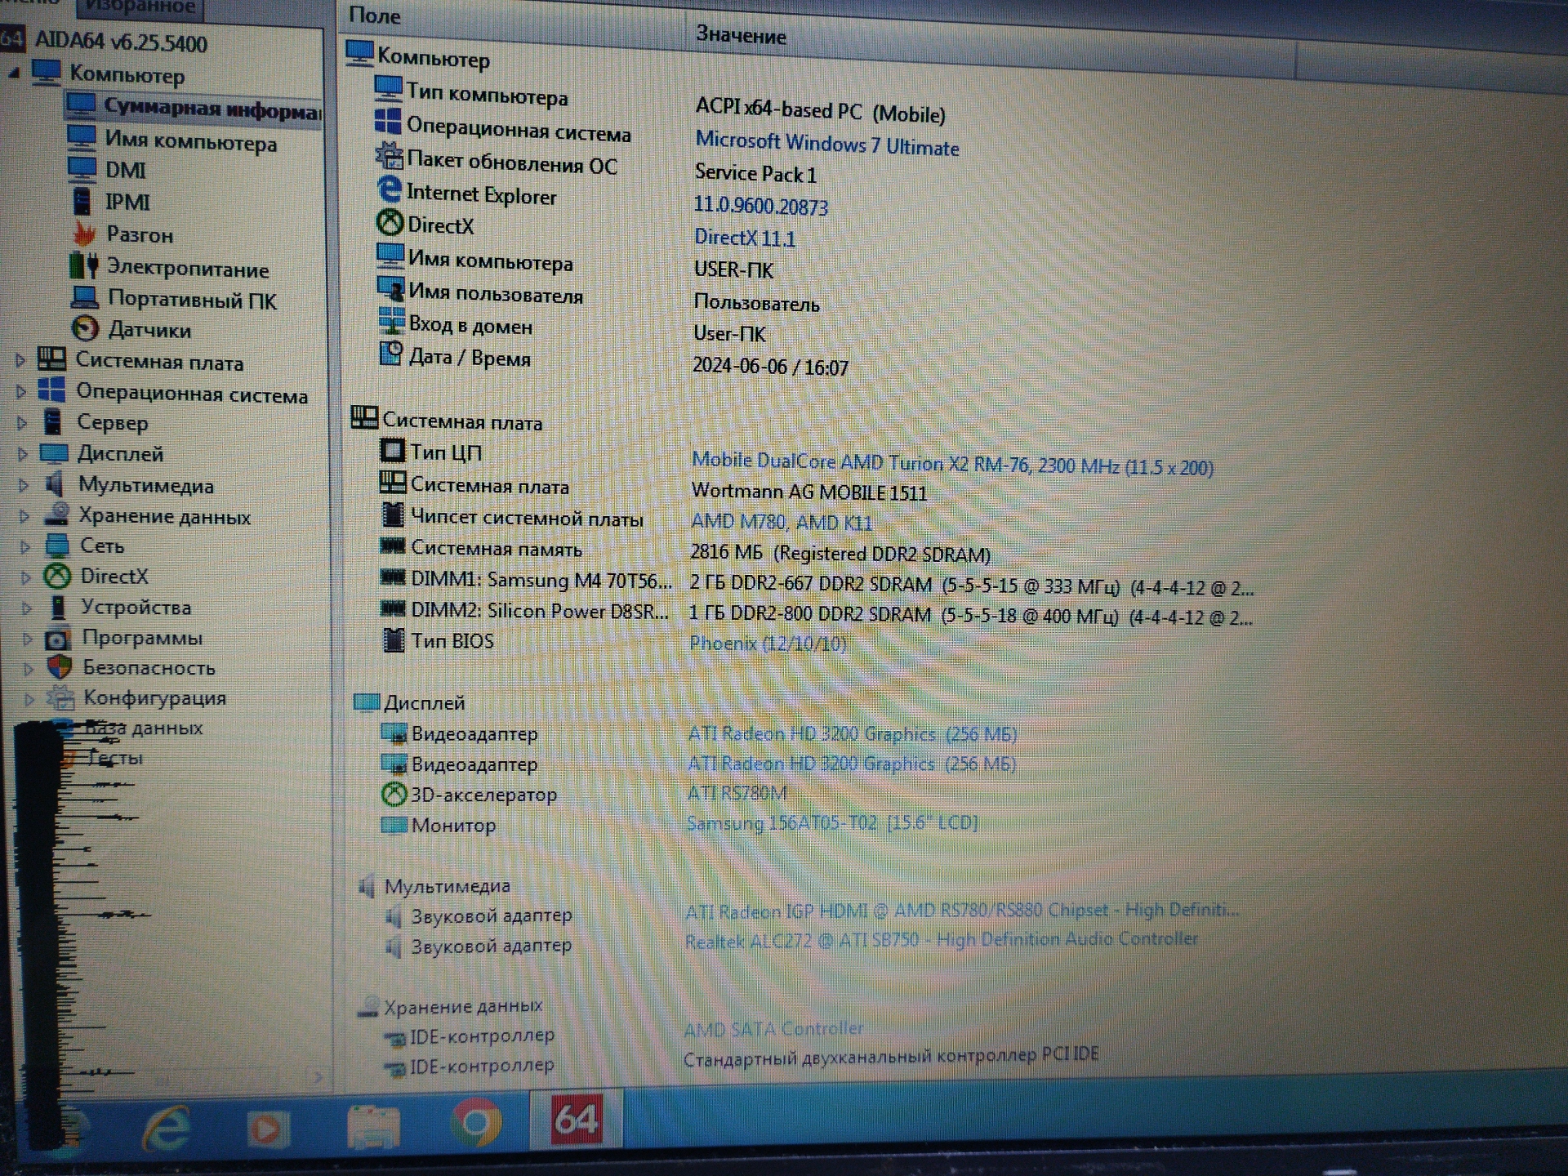1568x1176 pixels.
Task: Click the Портативный ПК laptop icon
Action: (x=85, y=298)
